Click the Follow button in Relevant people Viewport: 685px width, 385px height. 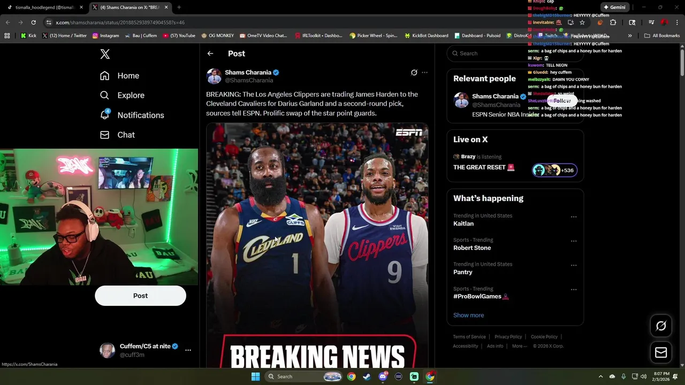[562, 101]
